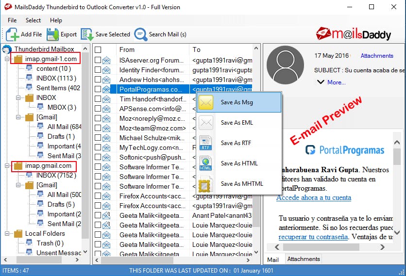Click the Local Folders folder icon
The height and width of the screenshot is (276, 406).
pyautogui.click(x=18, y=234)
